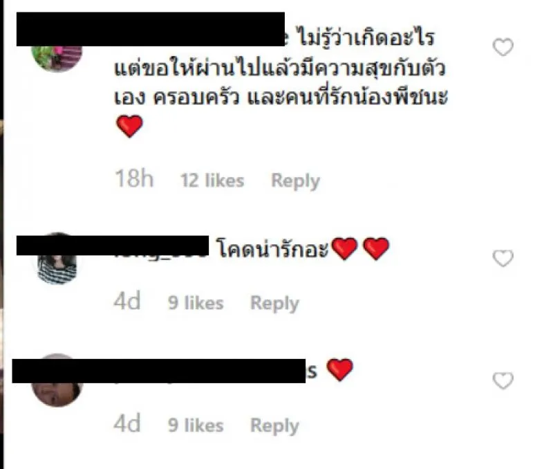View the 12 likes list
The height and width of the screenshot is (469, 553).
(212, 181)
